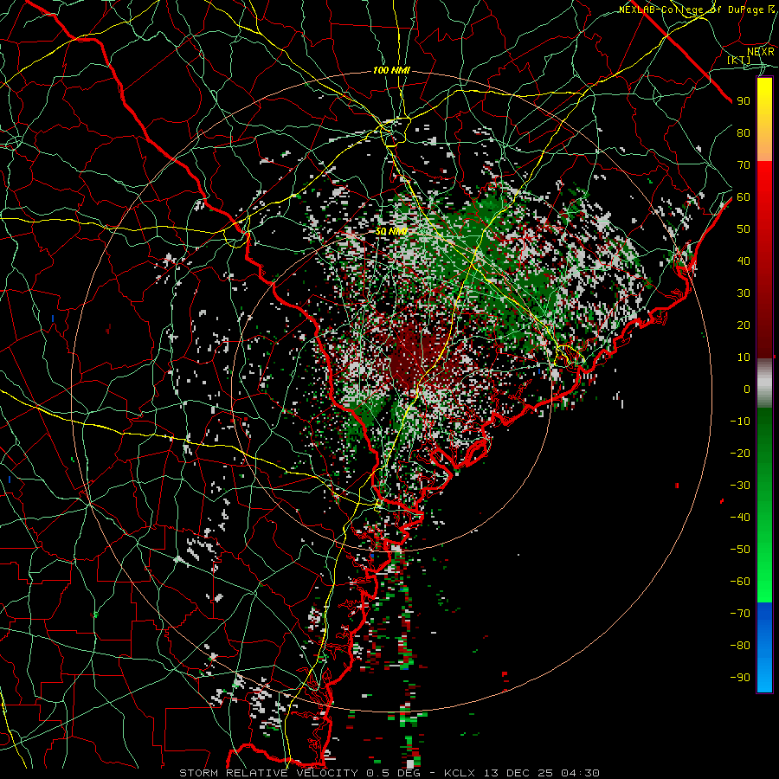The image size is (779, 779).
Task: Click the "-90" value on velocity scale
Action: pyautogui.click(x=740, y=678)
